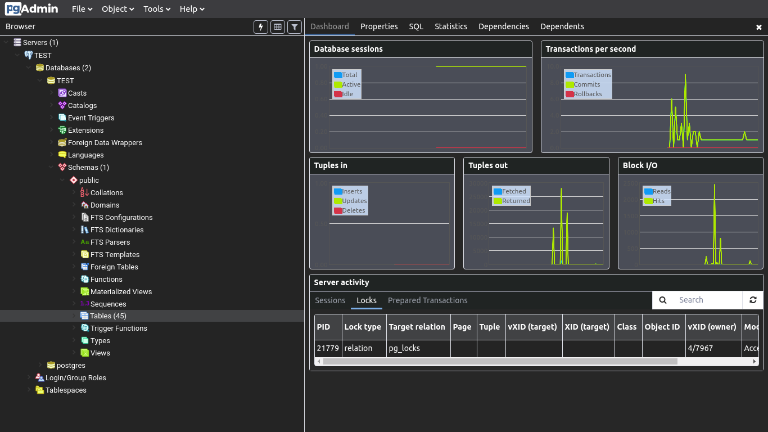This screenshot has width=768, height=432.
Task: Click the Returned color swatch in Tuples out
Action: [x=498, y=201]
